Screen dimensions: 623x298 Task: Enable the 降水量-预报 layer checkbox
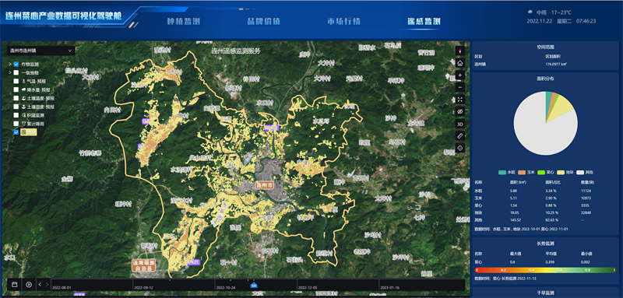16,89
